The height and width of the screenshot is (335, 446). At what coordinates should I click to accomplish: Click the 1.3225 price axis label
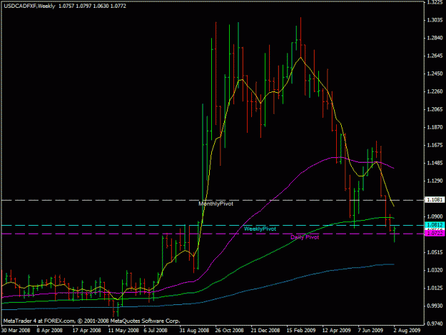(x=435, y=3)
